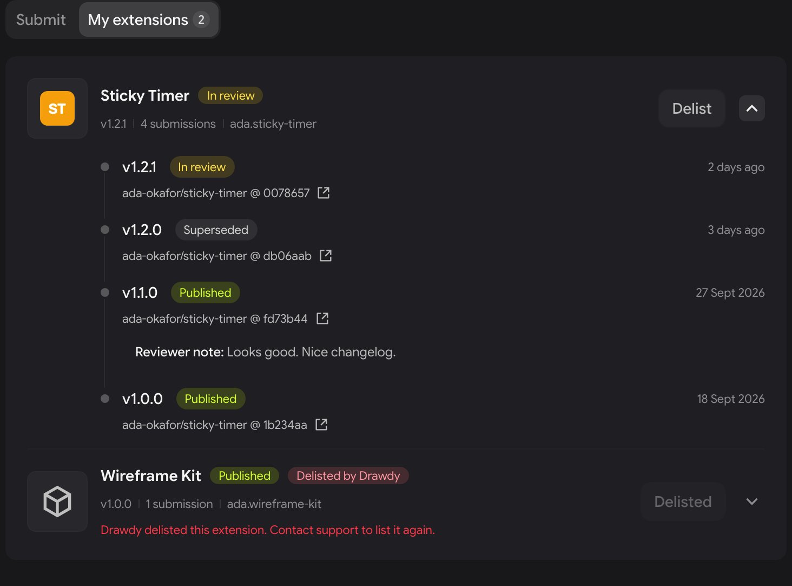This screenshot has height=586, width=792.
Task: Click the repo text ending in 1b234aa
Action: coord(215,425)
